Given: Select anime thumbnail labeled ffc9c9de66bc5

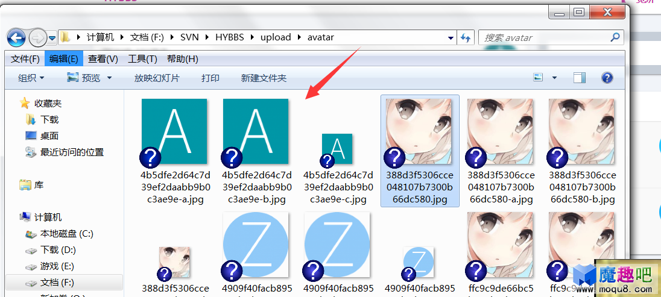Looking at the screenshot, I should 500,245.
